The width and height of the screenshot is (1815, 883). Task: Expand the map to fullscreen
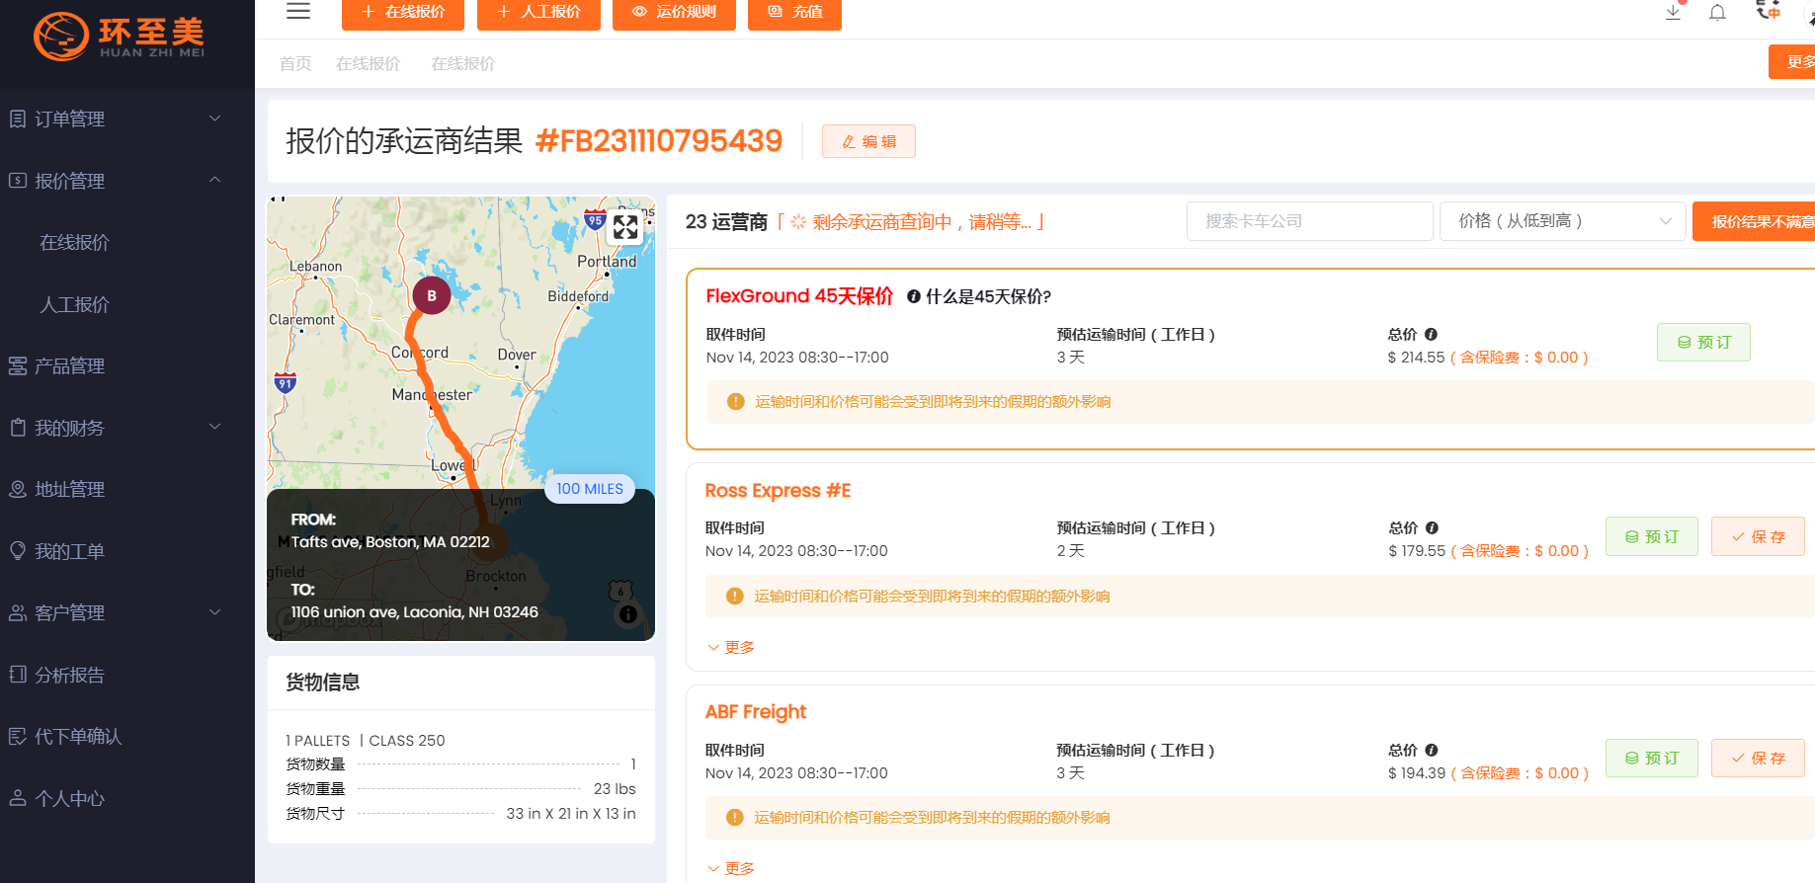click(625, 227)
